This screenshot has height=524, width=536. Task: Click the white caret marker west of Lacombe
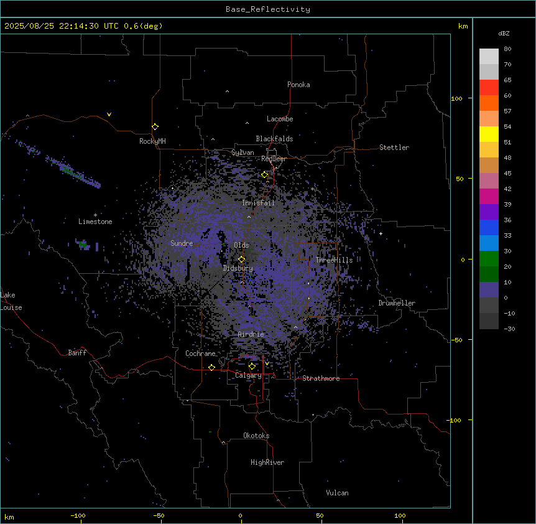(247, 123)
